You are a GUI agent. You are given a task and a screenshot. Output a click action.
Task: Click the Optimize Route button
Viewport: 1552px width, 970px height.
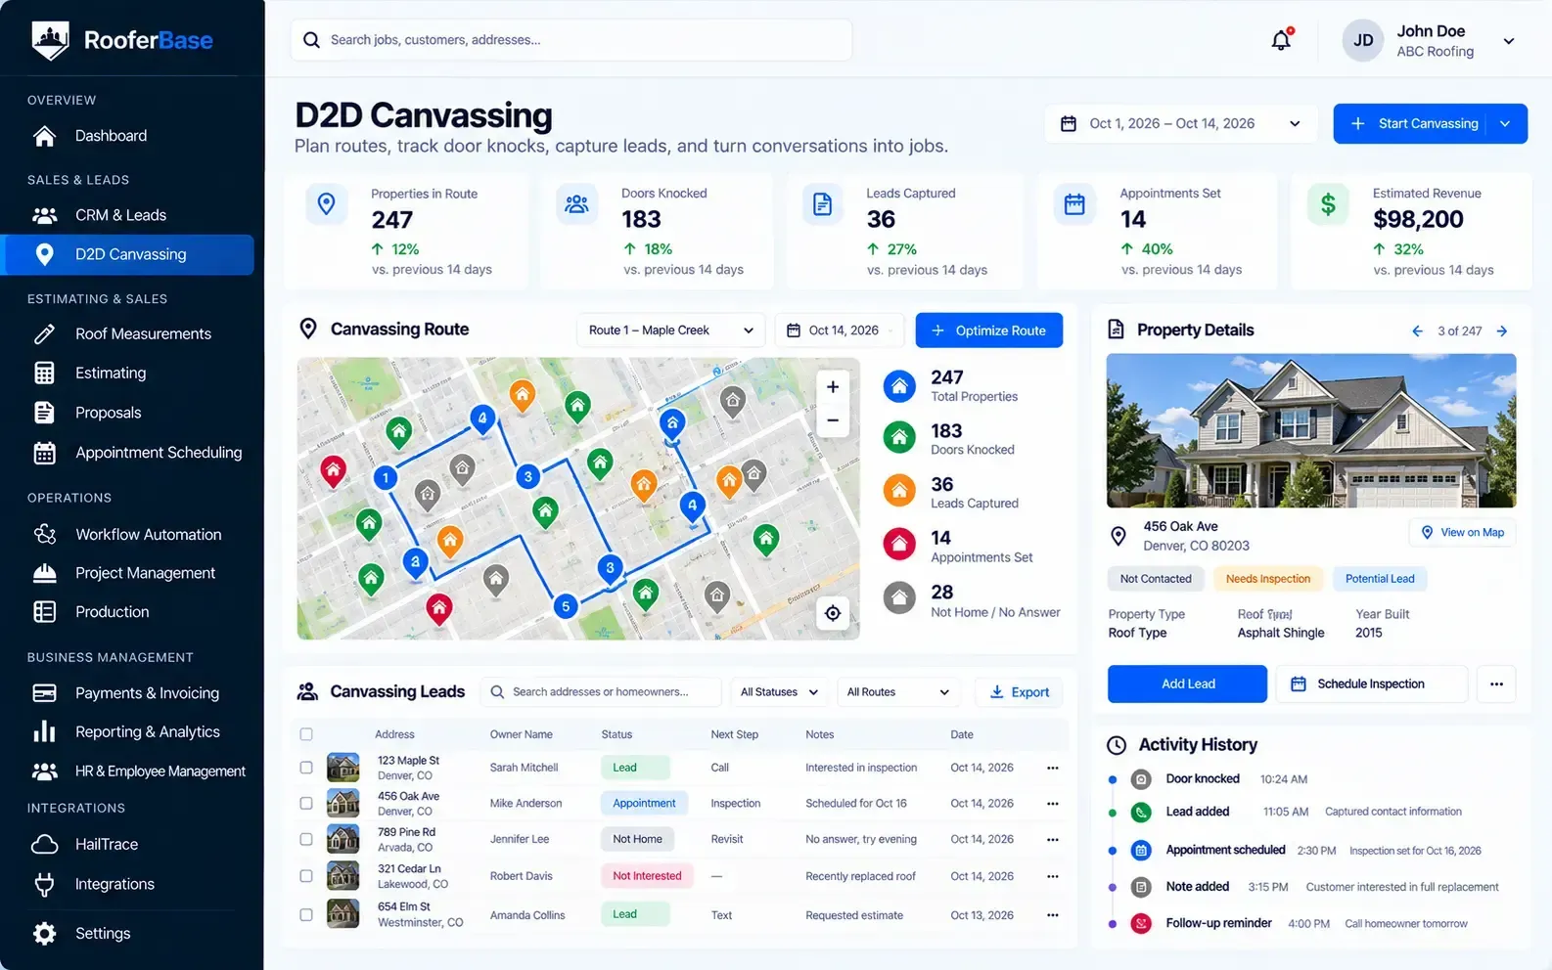989,331
